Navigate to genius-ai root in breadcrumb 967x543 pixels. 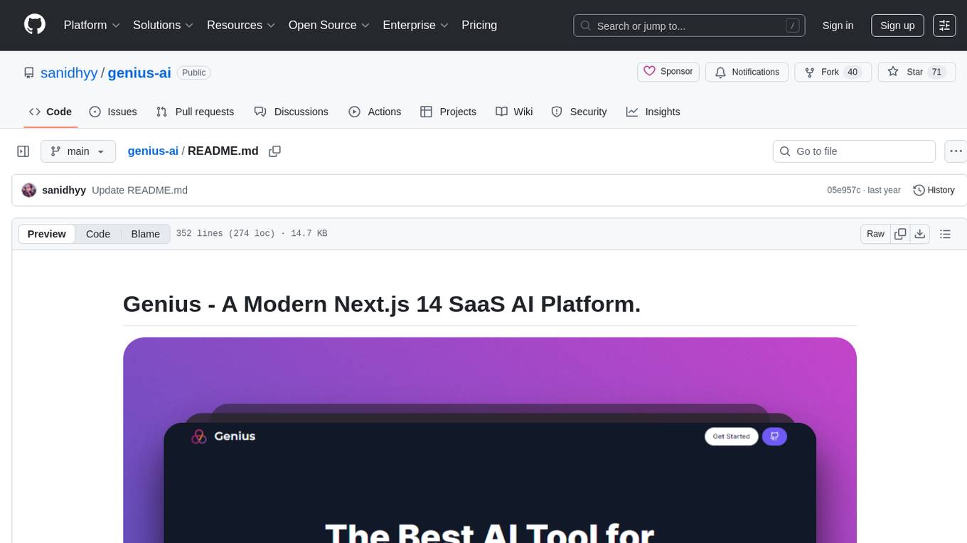click(x=153, y=151)
